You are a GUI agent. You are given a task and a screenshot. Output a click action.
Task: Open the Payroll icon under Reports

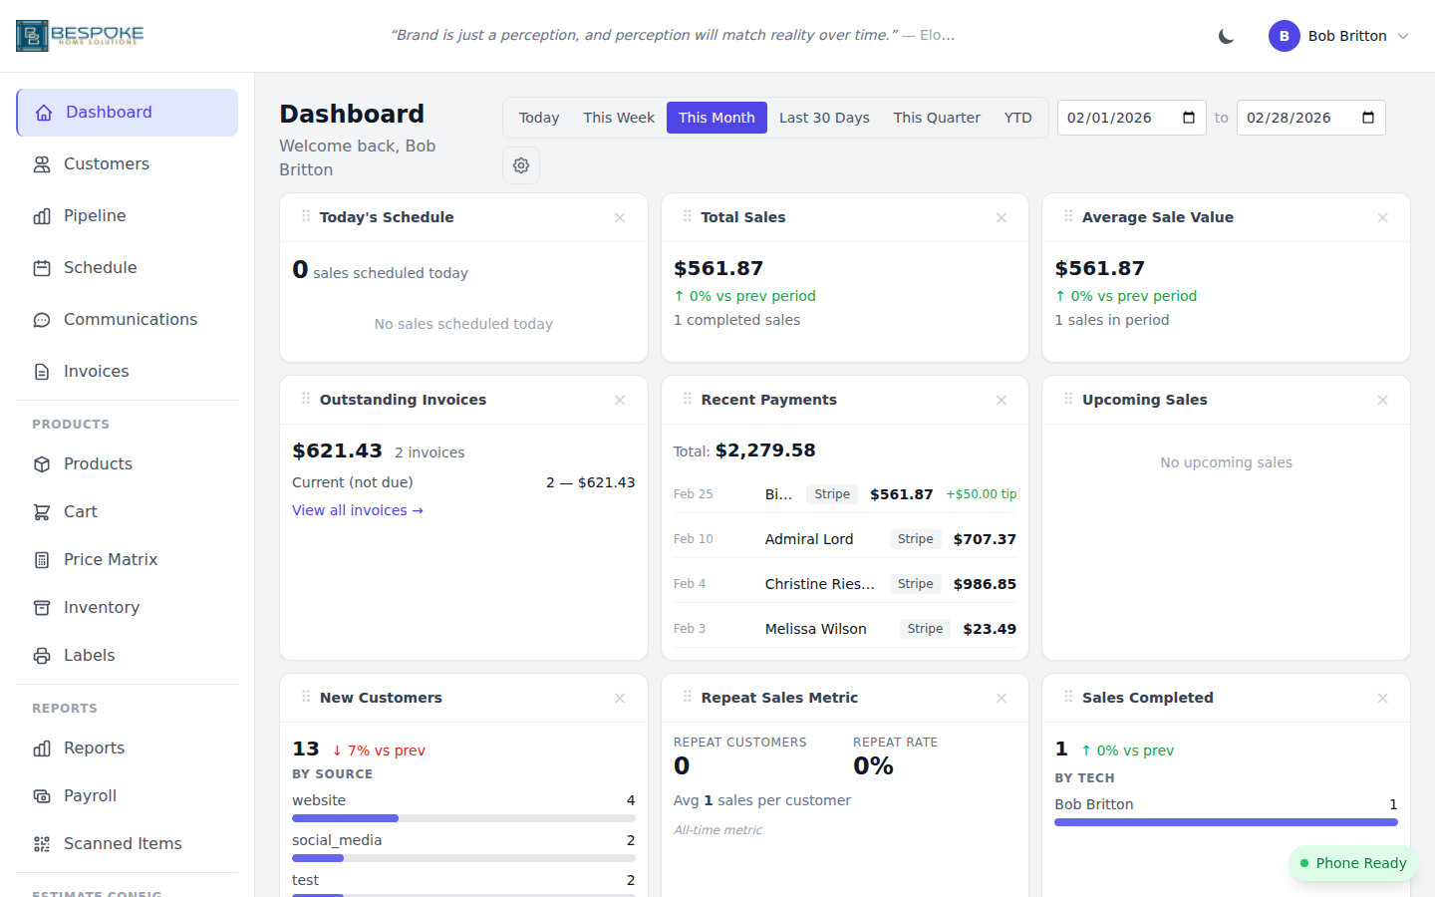coord(44,795)
